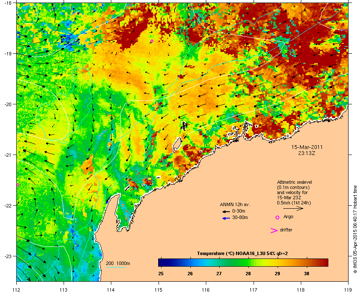Click the 0.5m/s velocity scale arrow
The image size is (361, 292).
pos(293,208)
